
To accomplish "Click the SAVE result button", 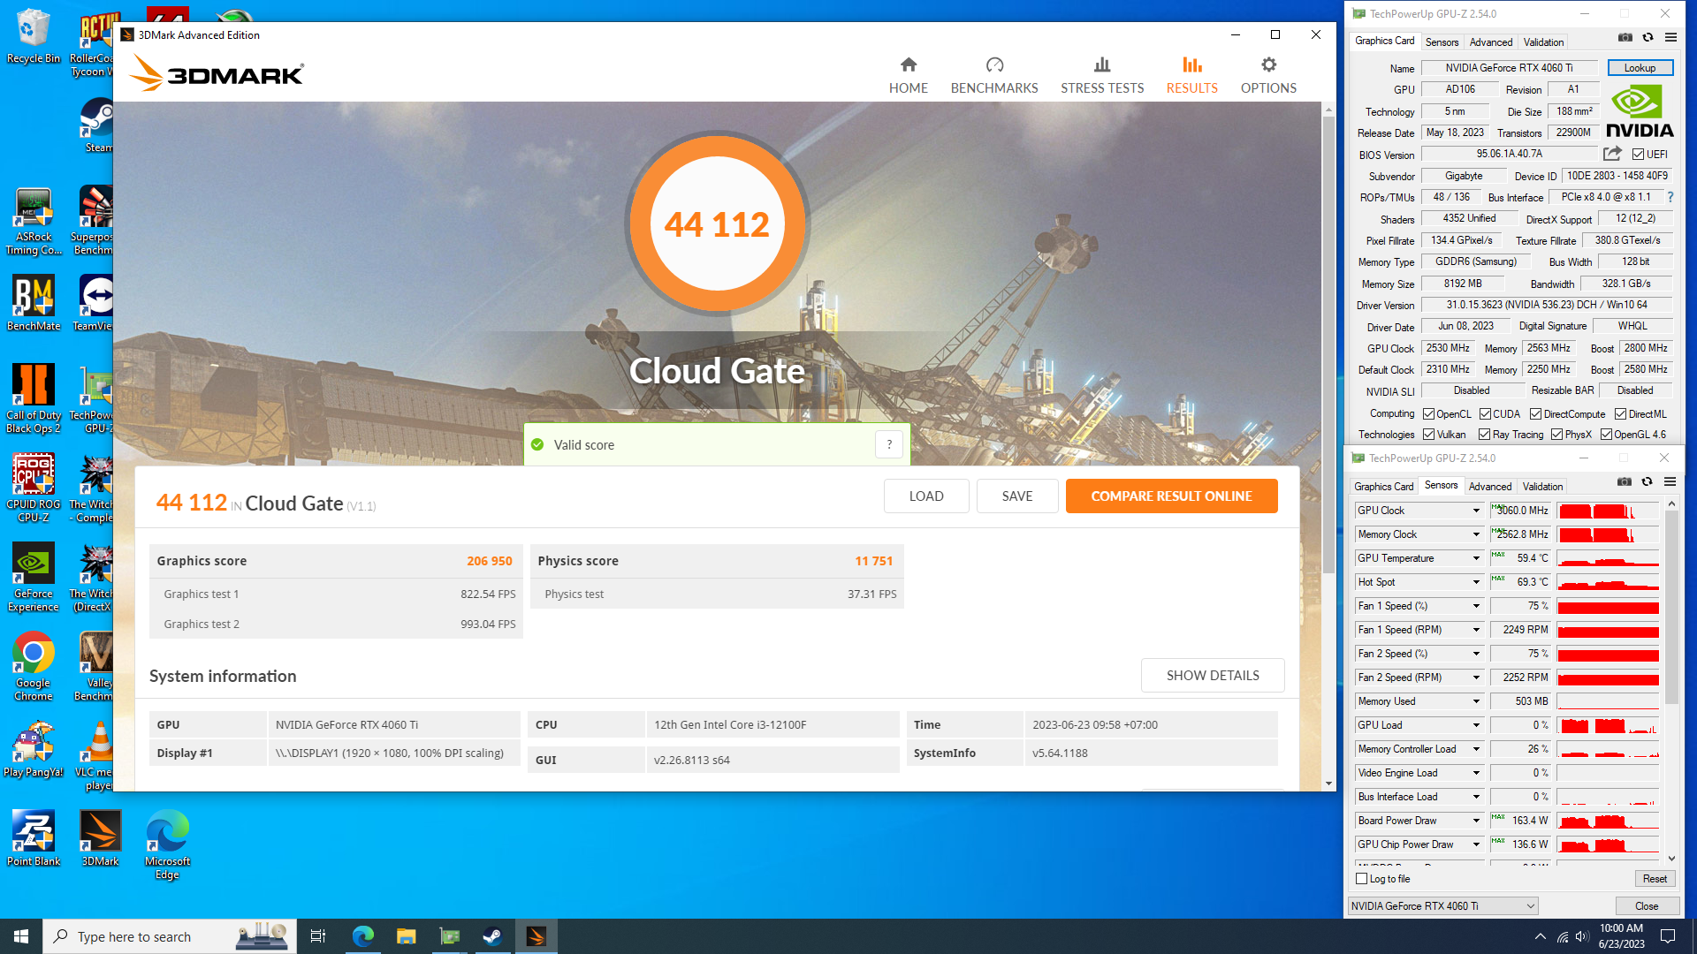I will tap(1016, 496).
